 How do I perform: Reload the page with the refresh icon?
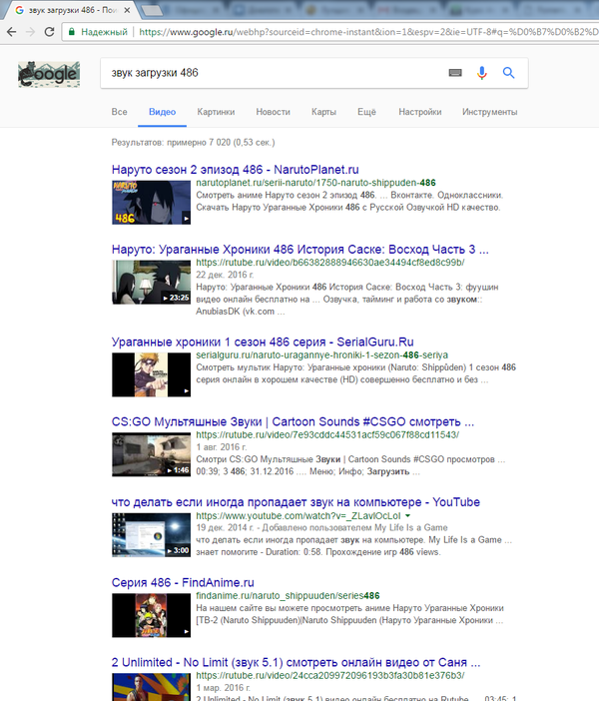point(49,32)
